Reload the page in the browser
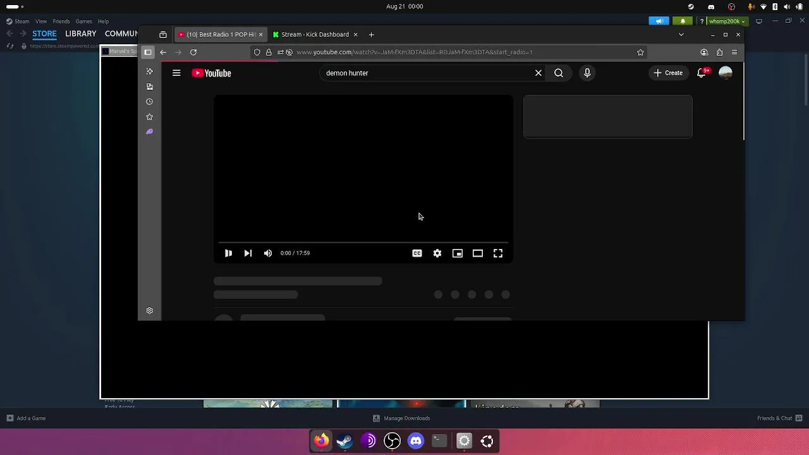 click(193, 52)
